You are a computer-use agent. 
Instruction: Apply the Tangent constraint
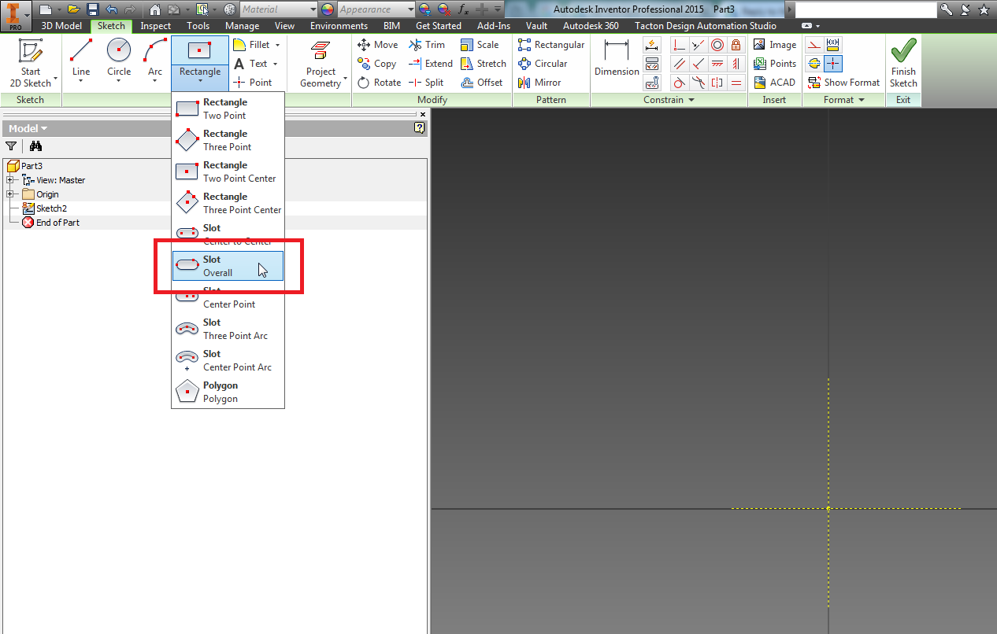click(x=679, y=83)
